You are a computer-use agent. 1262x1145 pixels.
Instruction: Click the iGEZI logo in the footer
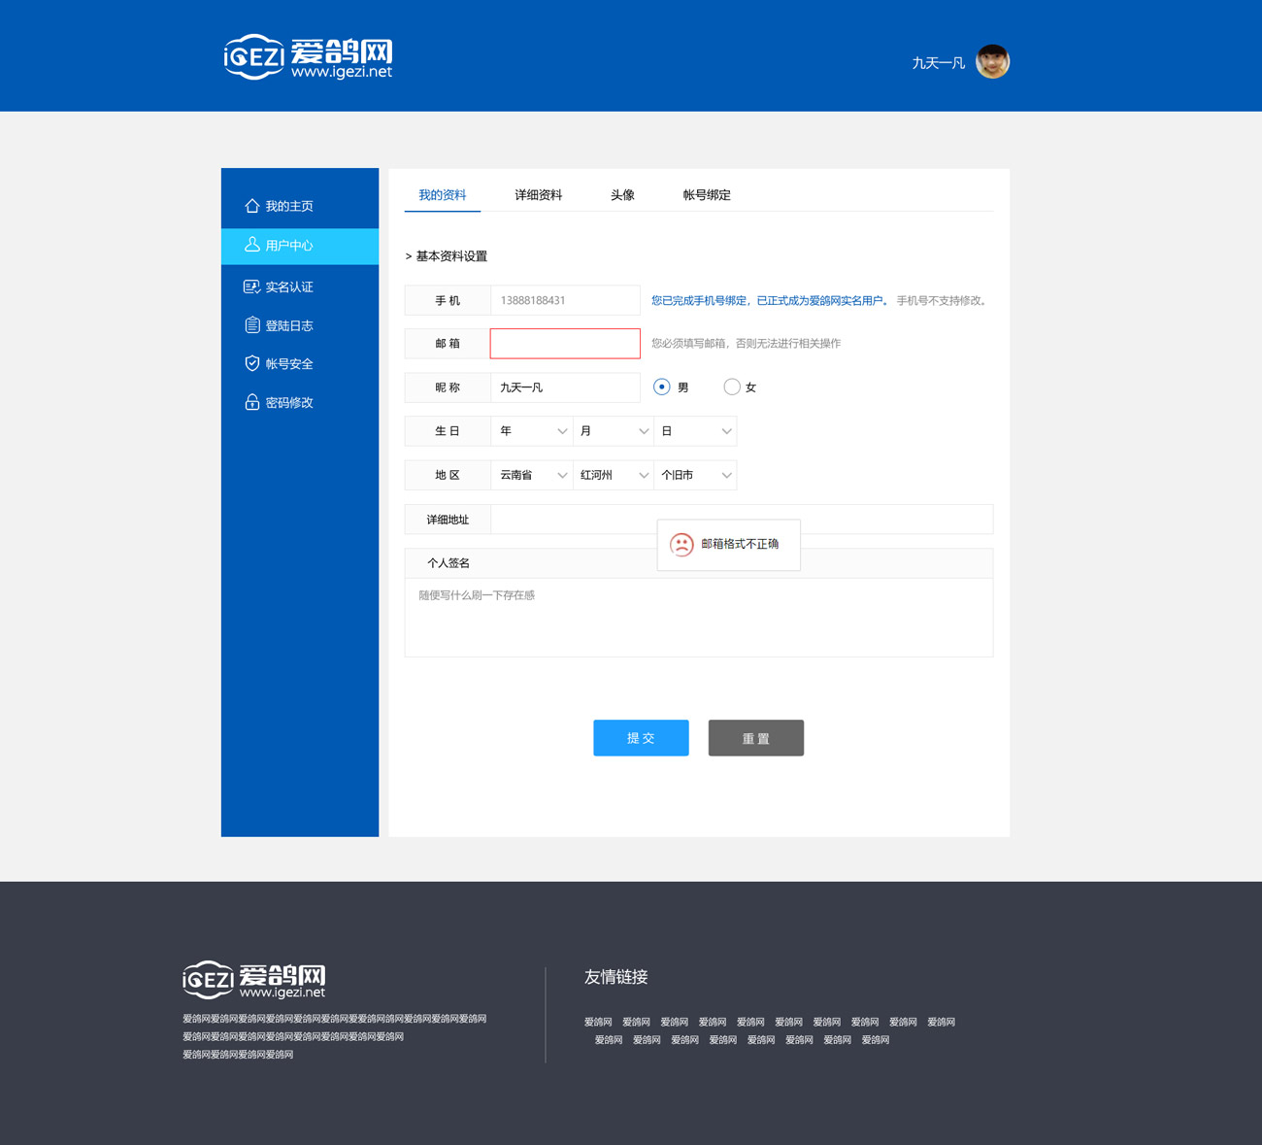[x=254, y=980]
